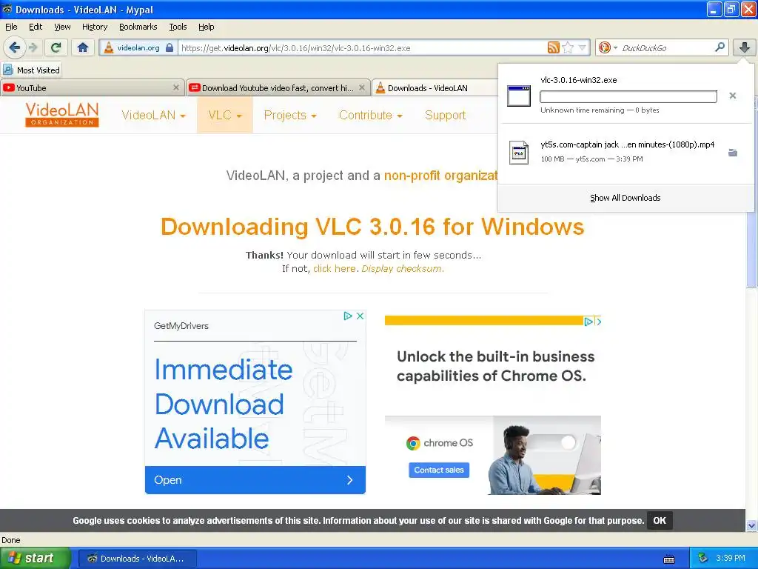Click the vlc-3.0.16-win32.exe file icon
The height and width of the screenshot is (569, 758).
[x=519, y=96]
